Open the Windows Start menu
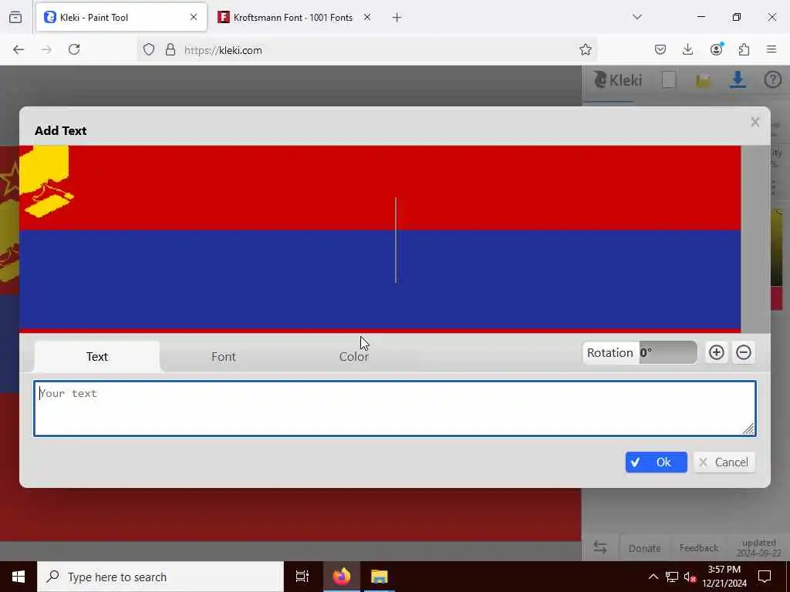 [x=19, y=577]
